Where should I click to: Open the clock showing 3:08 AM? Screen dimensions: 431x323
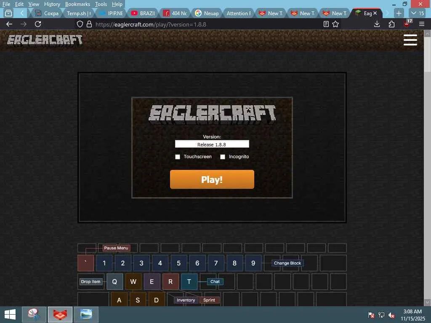412,315
